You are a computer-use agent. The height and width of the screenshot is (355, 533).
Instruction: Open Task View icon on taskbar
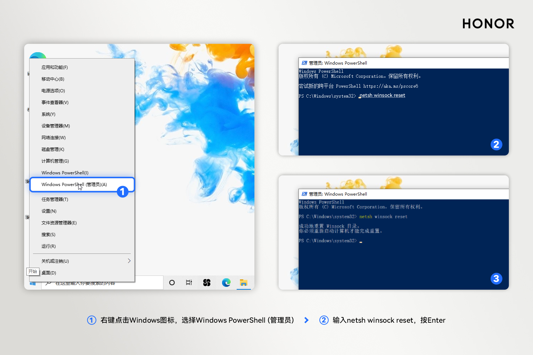[x=189, y=283]
